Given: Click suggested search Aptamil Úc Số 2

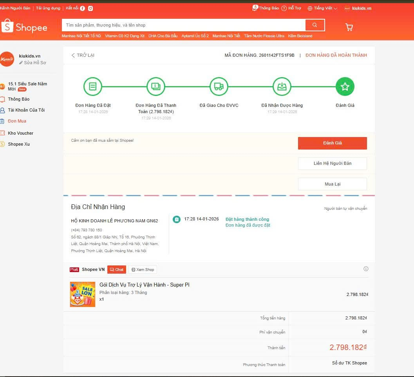Looking at the screenshot, I should pyautogui.click(x=195, y=36).
